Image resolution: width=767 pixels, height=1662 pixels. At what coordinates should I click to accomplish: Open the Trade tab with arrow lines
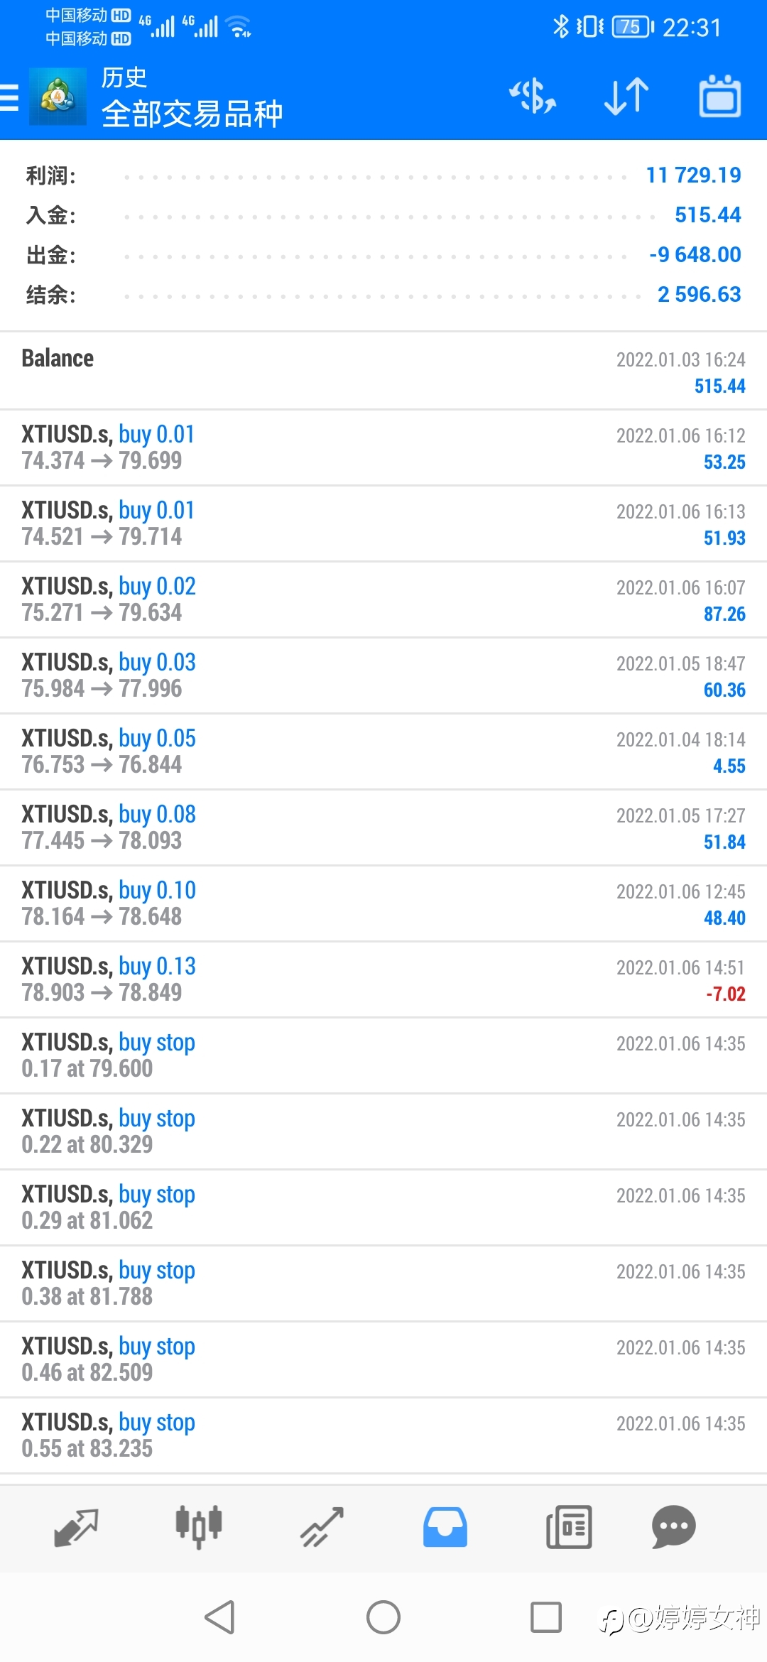tap(322, 1527)
